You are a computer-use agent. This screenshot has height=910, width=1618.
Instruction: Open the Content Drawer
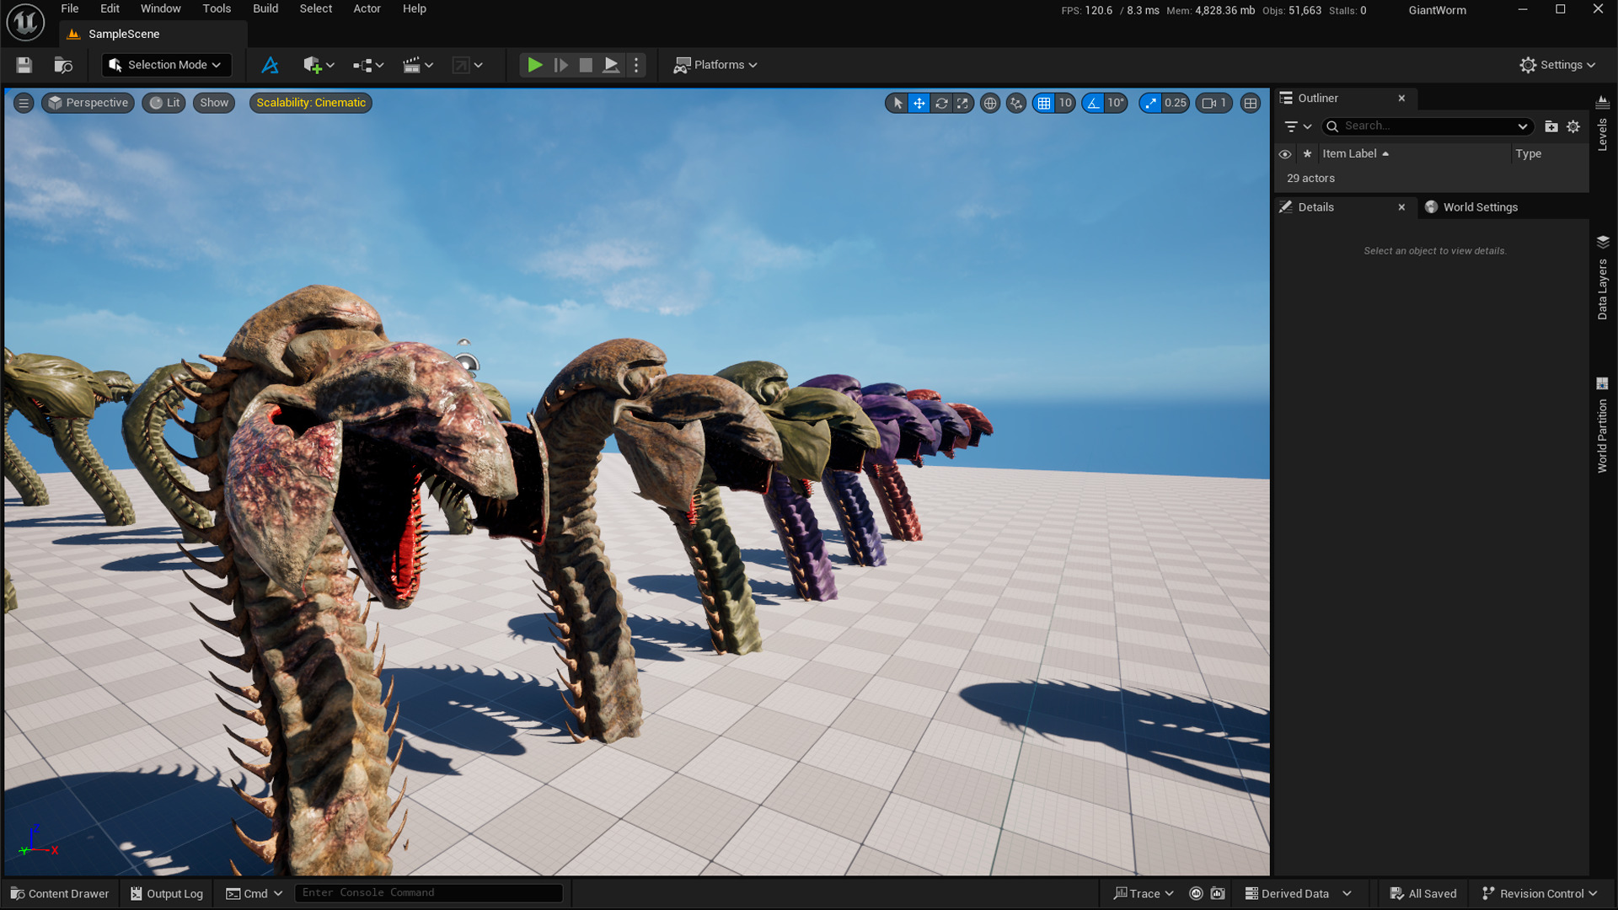[60, 894]
